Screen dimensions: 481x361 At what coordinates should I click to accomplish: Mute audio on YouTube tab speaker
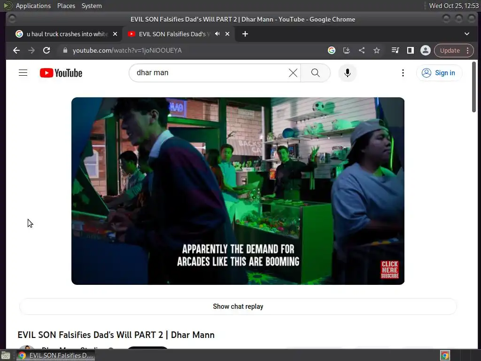point(217,34)
